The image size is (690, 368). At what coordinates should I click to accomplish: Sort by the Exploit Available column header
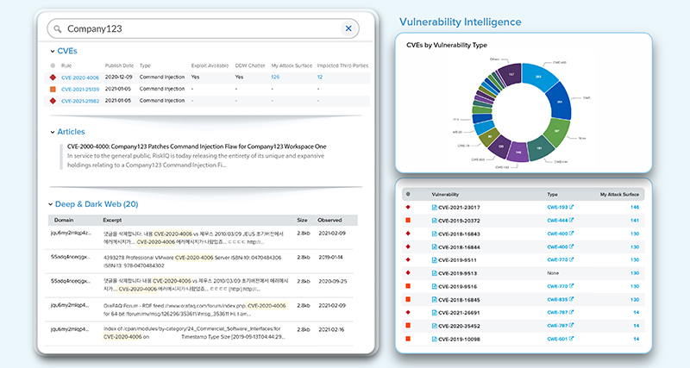click(x=210, y=65)
